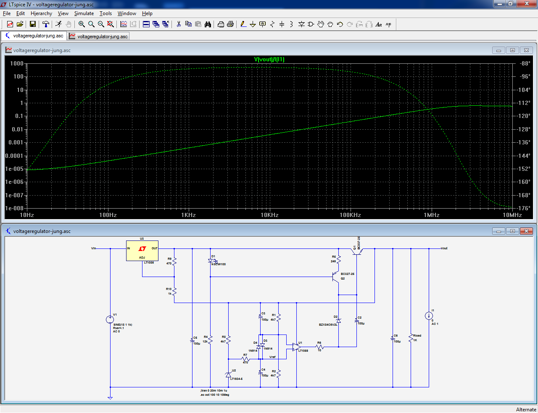Click the U1 LT1056 op-amp symbol
Viewport: 538px width, 413px height.
(296, 347)
